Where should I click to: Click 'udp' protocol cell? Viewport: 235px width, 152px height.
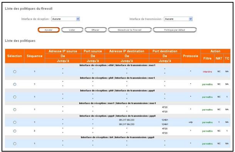tap(191, 122)
